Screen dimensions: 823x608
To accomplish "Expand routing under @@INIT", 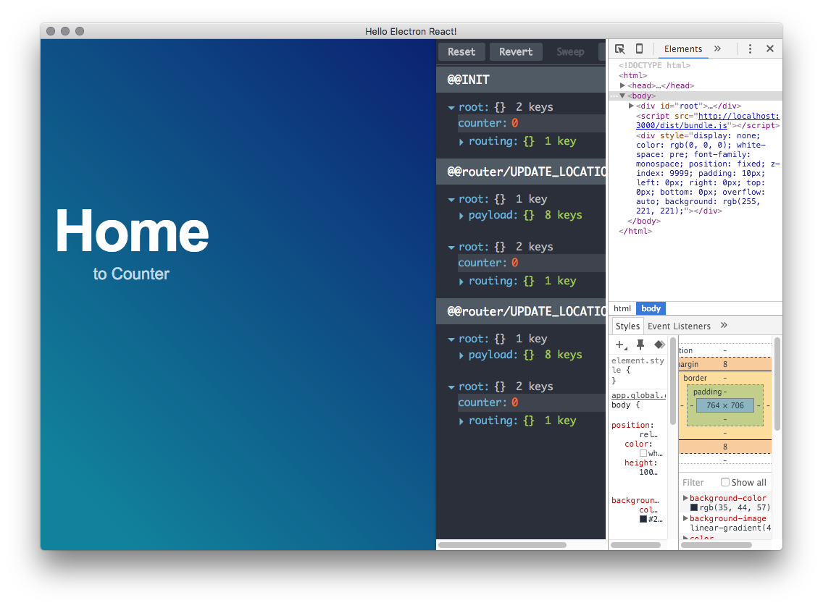I will [x=461, y=142].
